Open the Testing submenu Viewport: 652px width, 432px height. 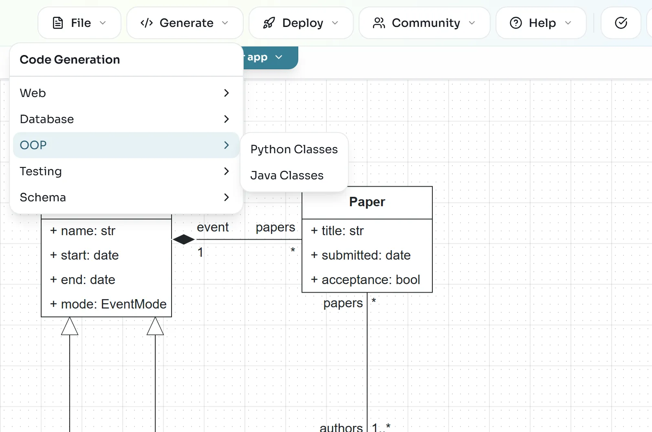126,171
